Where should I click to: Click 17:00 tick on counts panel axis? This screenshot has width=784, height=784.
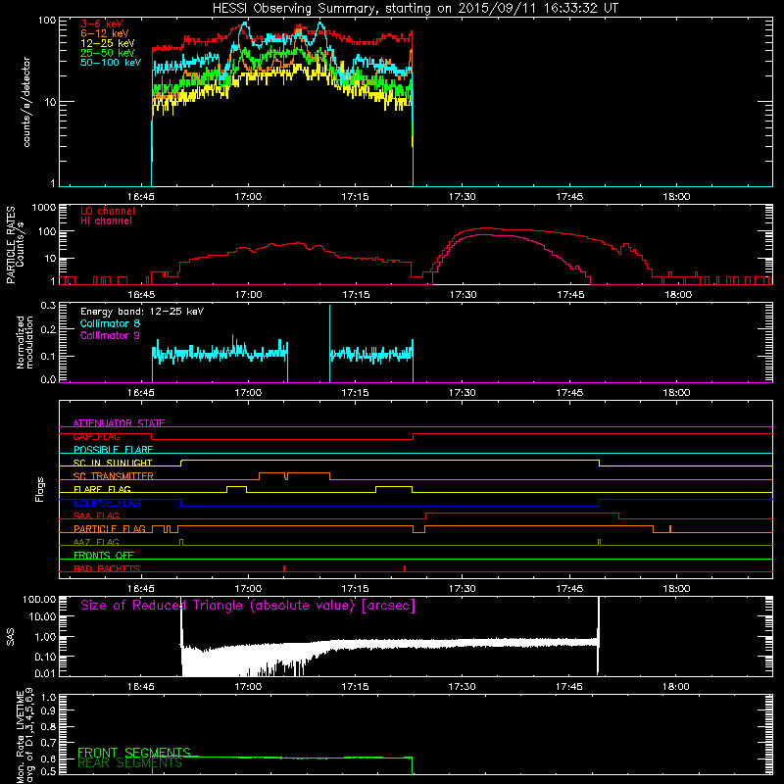pos(248,197)
